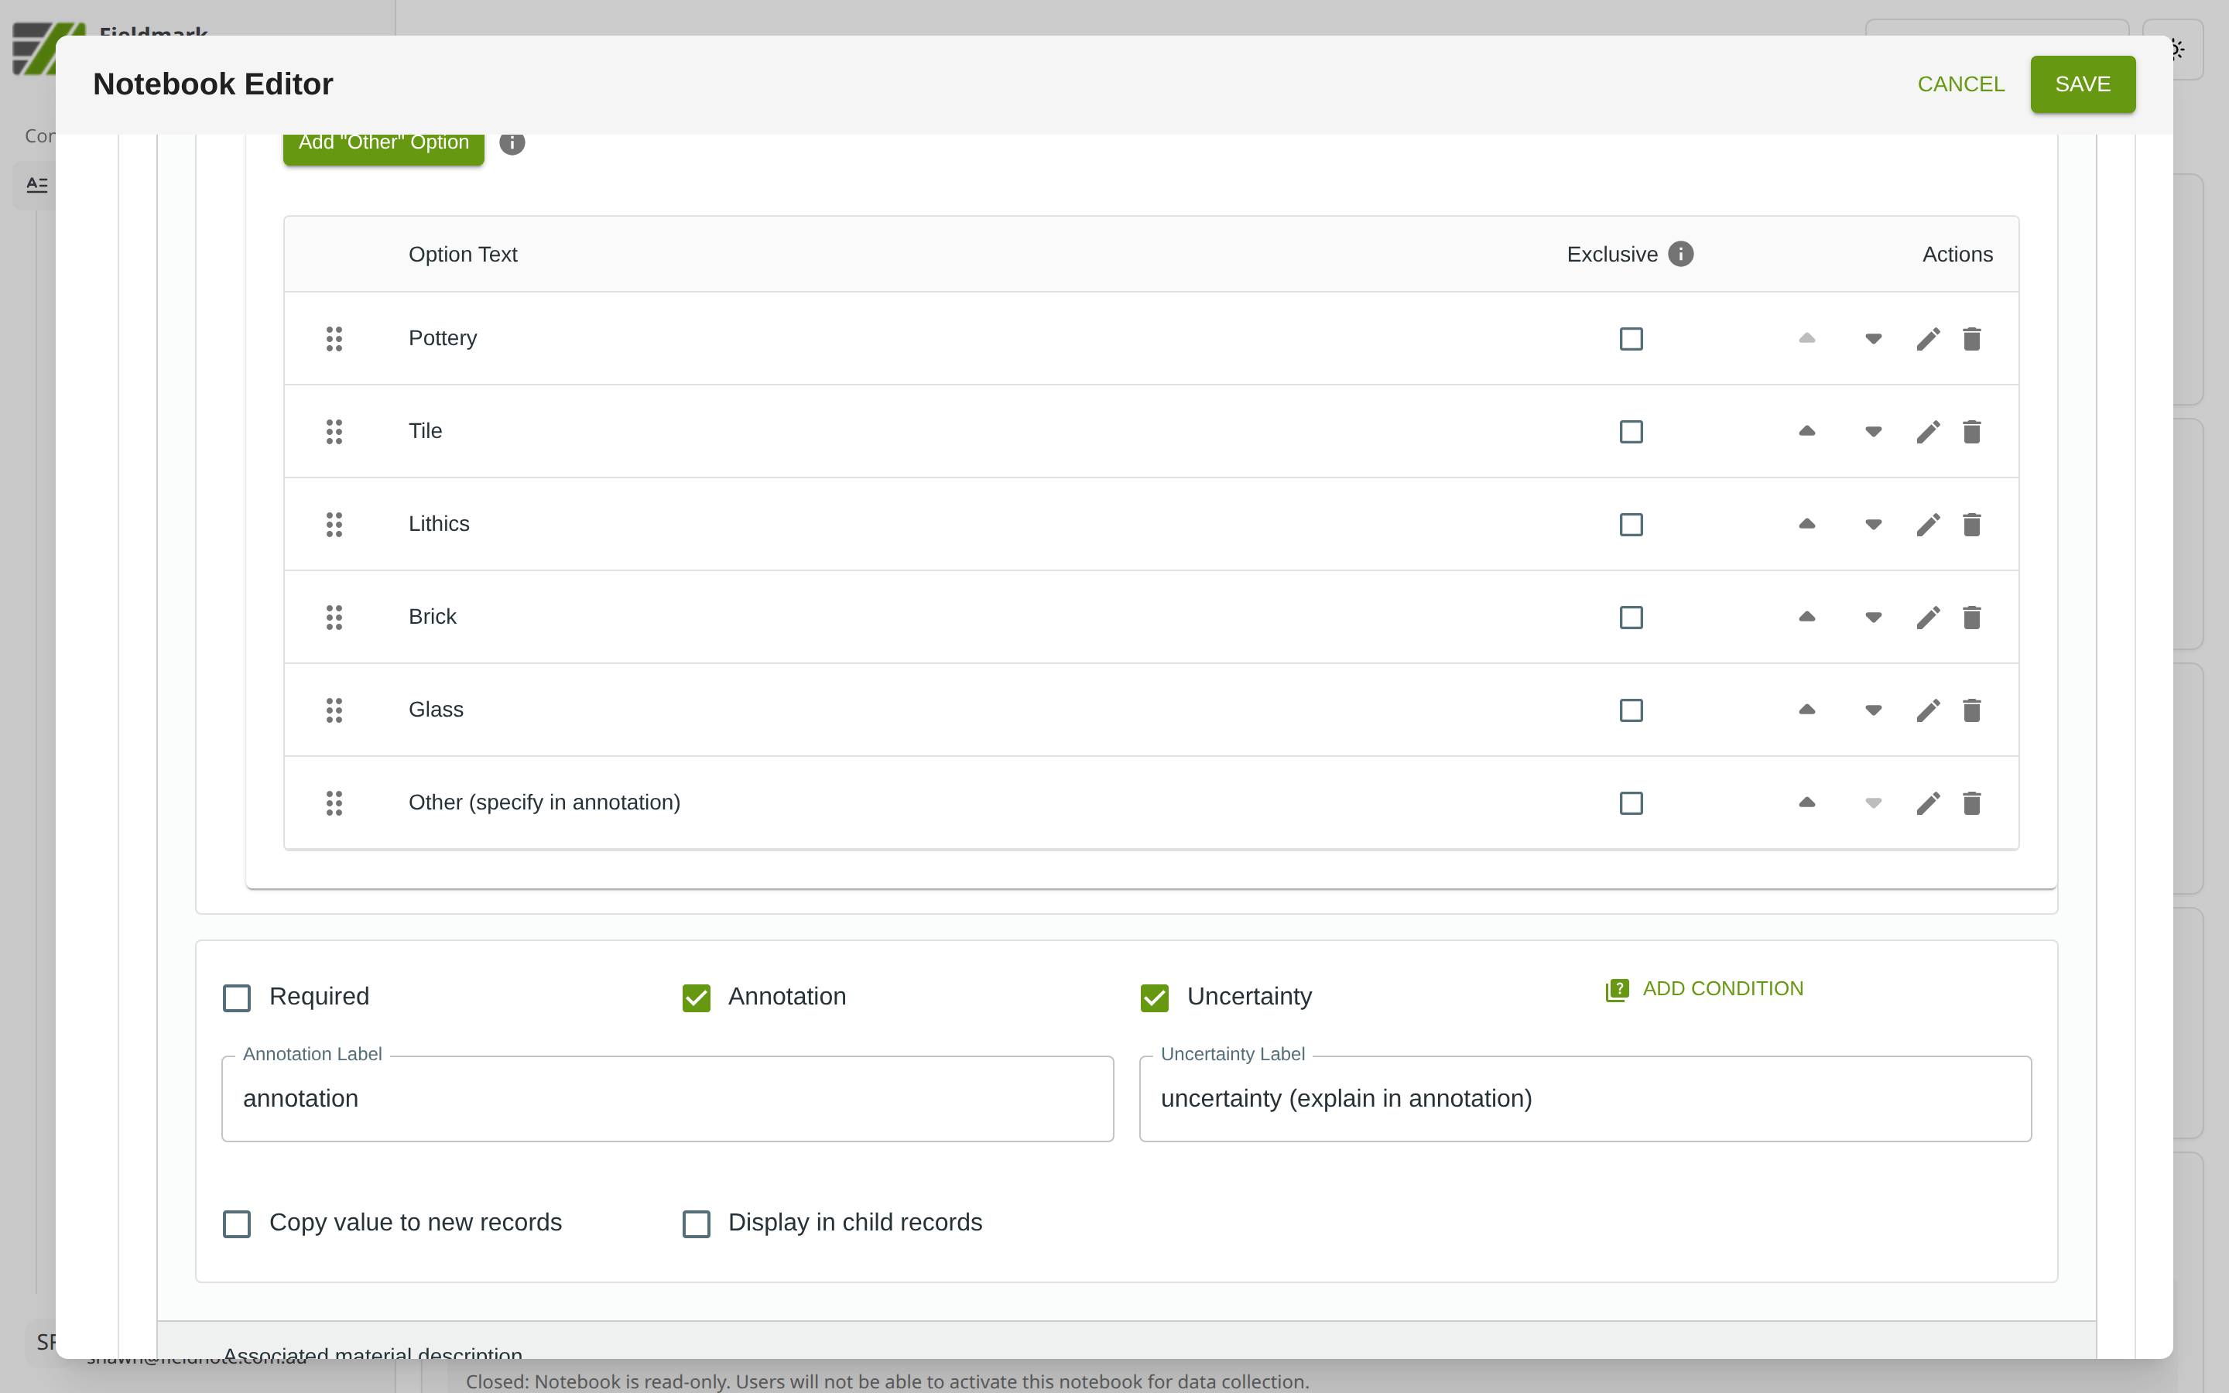Screen dimensions: 2229x1393
Task: Save the notebook changes
Action: tap(2082, 84)
